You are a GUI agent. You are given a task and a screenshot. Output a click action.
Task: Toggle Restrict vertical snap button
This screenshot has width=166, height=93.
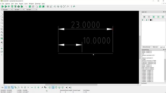click(x=35, y=87)
